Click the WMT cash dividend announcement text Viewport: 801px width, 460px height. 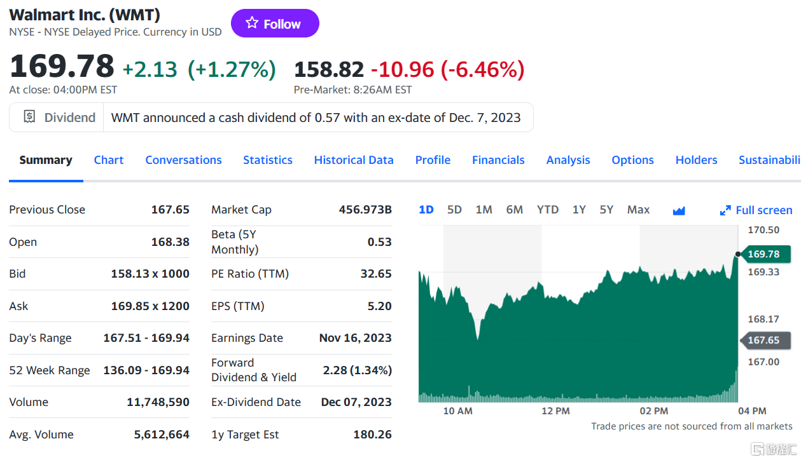(x=316, y=118)
